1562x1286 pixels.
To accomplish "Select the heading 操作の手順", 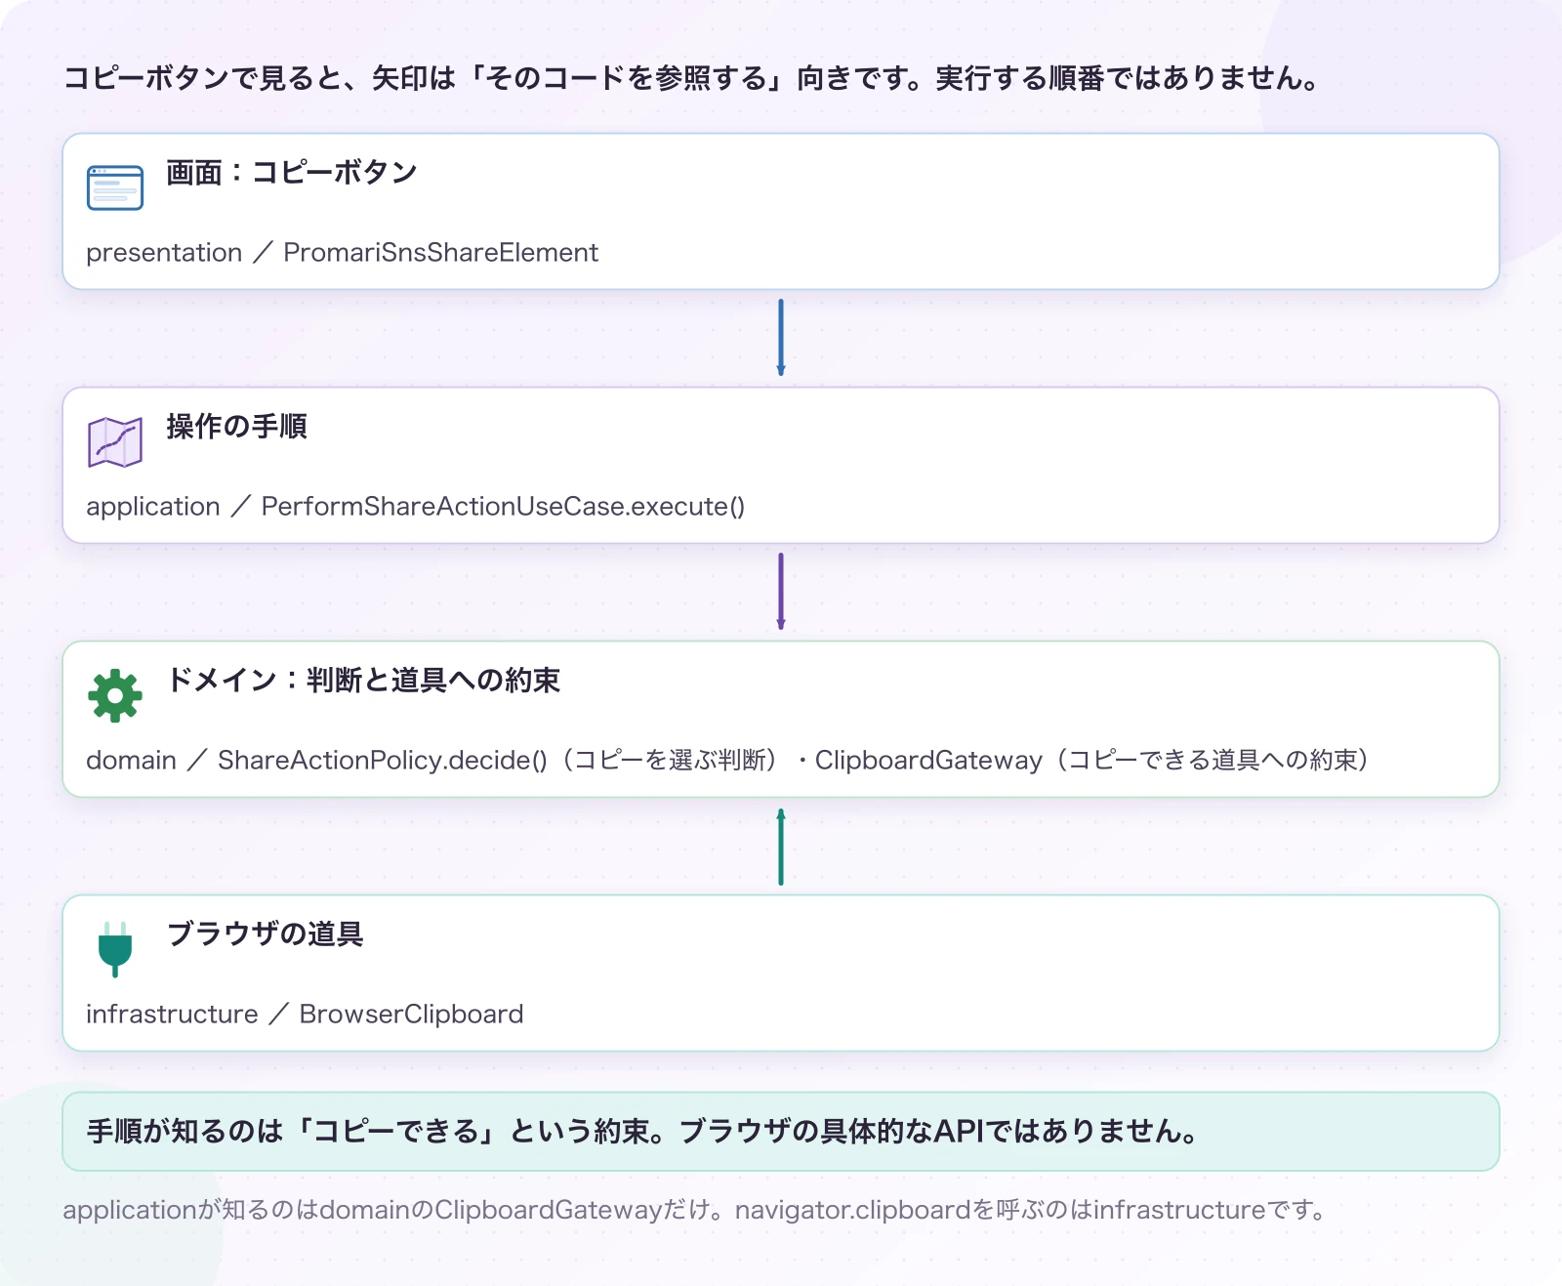I will pyautogui.click(x=236, y=427).
